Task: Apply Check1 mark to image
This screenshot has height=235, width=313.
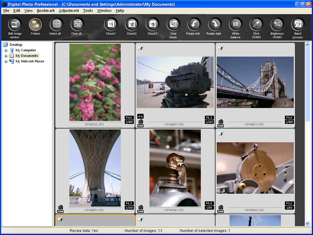Action: [x=111, y=24]
